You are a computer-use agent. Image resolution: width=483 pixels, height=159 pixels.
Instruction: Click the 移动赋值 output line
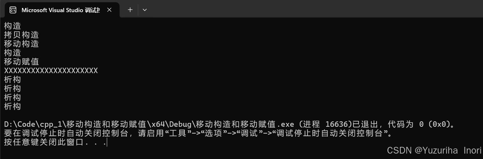(21, 61)
